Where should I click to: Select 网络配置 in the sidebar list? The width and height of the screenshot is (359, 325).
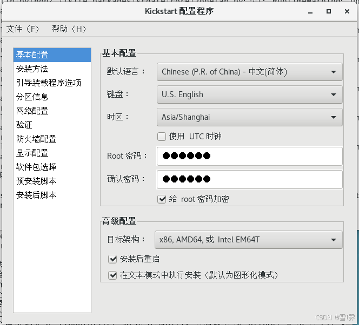coord(52,111)
